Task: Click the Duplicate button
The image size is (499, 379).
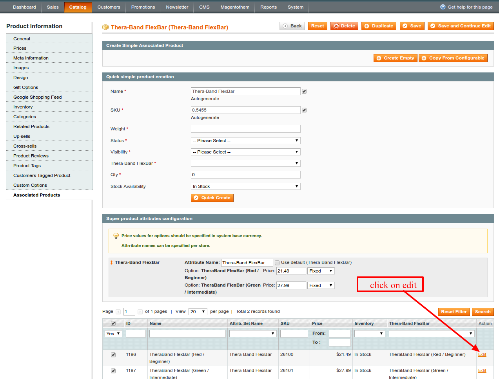Action: 379,26
